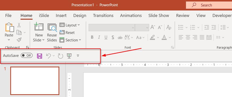The height and width of the screenshot is (97, 232).
Task: Increase list indent level
Action: click(214, 27)
